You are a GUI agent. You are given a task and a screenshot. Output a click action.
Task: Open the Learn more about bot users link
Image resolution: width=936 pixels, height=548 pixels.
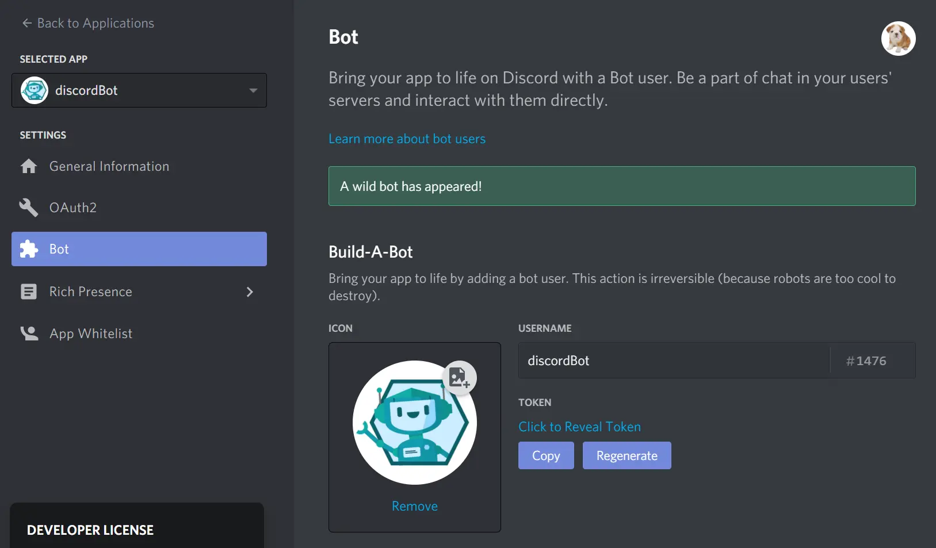pos(407,139)
